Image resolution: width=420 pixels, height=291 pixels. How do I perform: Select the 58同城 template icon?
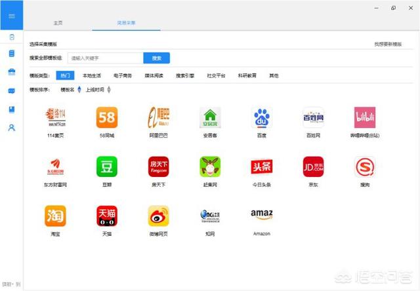(107, 117)
